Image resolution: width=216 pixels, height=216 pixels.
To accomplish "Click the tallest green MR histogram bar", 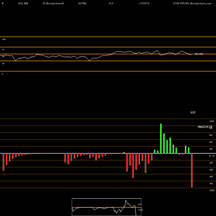I will 161,139.
